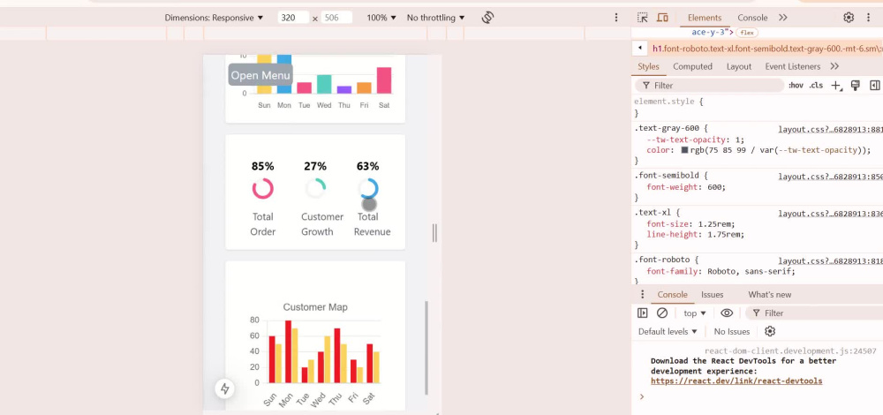
Task: Clear the console icon
Action: tap(662, 313)
